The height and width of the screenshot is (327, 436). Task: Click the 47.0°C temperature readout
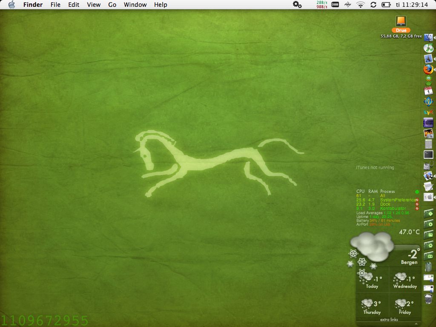409,232
